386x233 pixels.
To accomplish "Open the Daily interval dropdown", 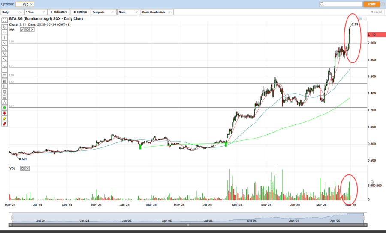I will 12,12.
